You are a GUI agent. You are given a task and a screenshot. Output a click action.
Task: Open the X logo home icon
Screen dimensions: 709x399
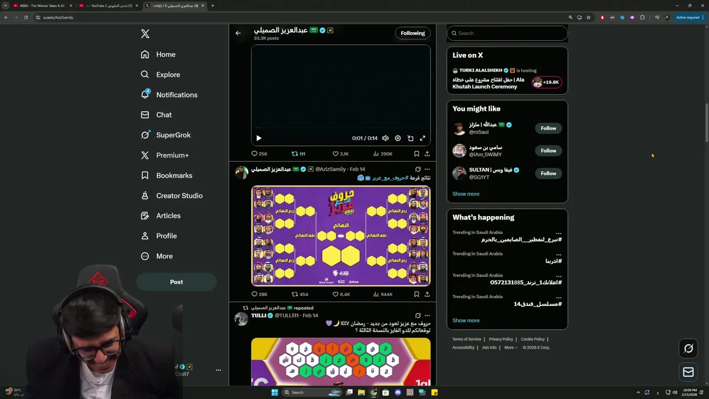pyautogui.click(x=145, y=34)
